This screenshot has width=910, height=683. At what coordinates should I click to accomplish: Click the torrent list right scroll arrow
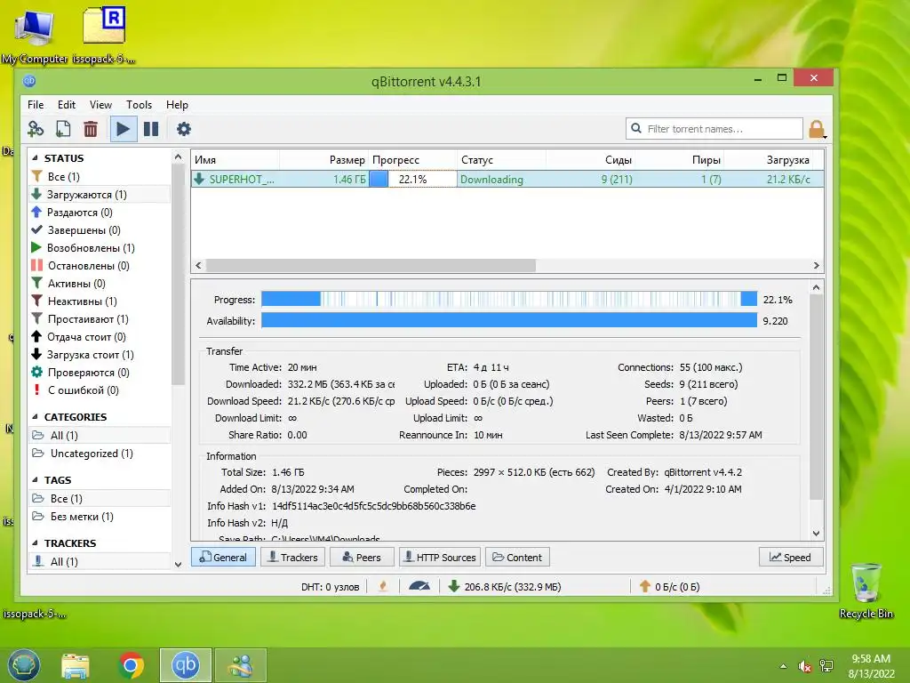[x=816, y=265]
